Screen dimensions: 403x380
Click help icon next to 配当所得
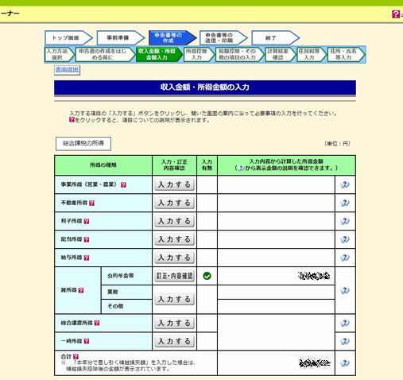(x=87, y=239)
